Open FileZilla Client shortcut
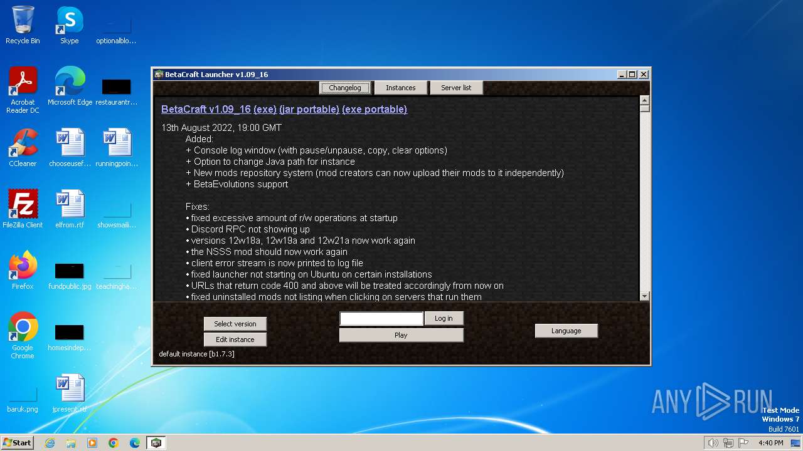Image resolution: width=803 pixels, height=451 pixels. [23, 209]
